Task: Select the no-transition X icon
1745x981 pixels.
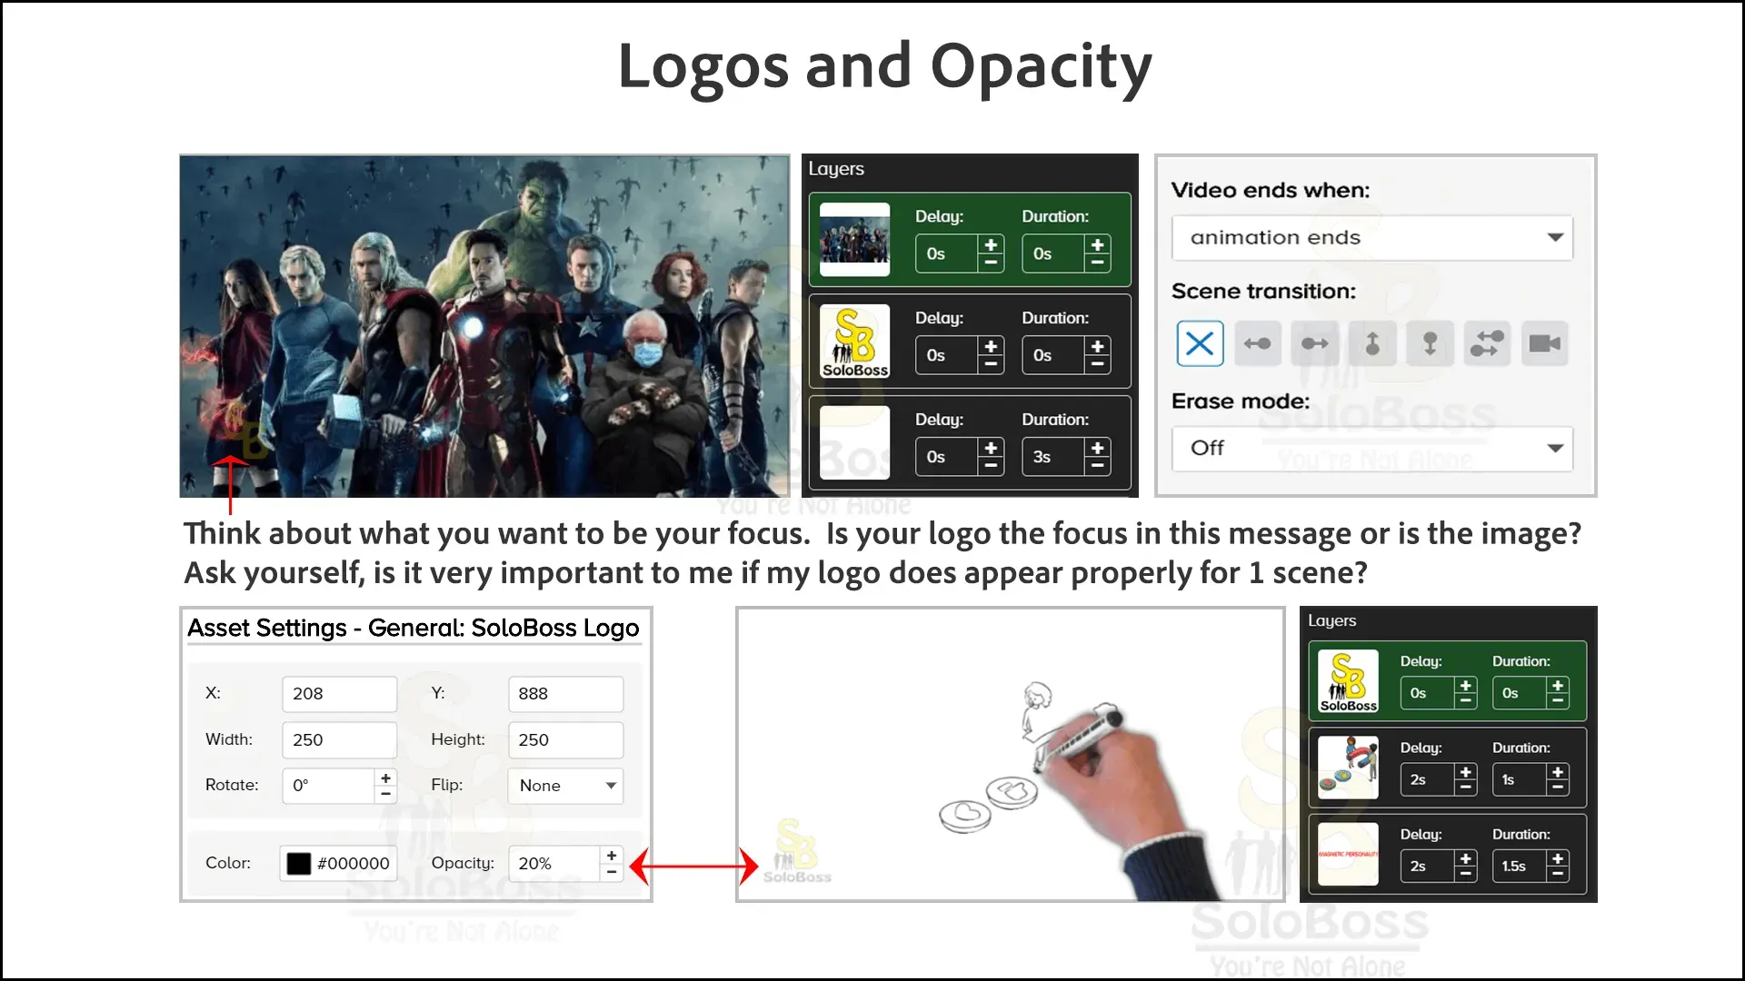Action: (x=1200, y=343)
